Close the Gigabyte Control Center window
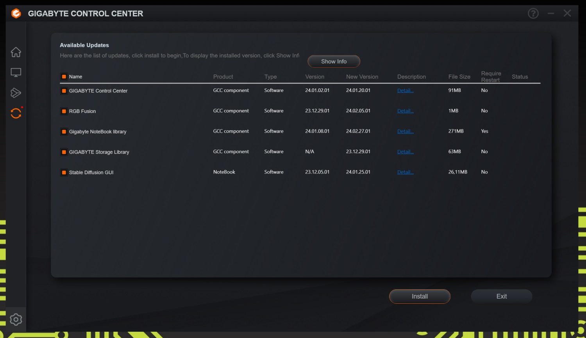The height and width of the screenshot is (338, 586). click(567, 13)
